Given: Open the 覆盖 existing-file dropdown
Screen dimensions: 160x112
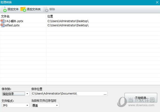Looking at the screenshot, I should tap(57, 106).
